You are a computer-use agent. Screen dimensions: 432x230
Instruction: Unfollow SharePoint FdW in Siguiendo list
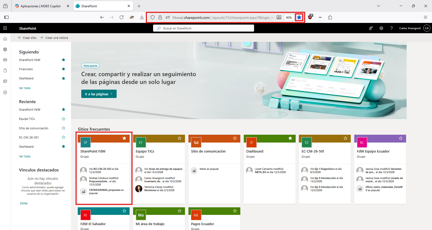(63, 60)
